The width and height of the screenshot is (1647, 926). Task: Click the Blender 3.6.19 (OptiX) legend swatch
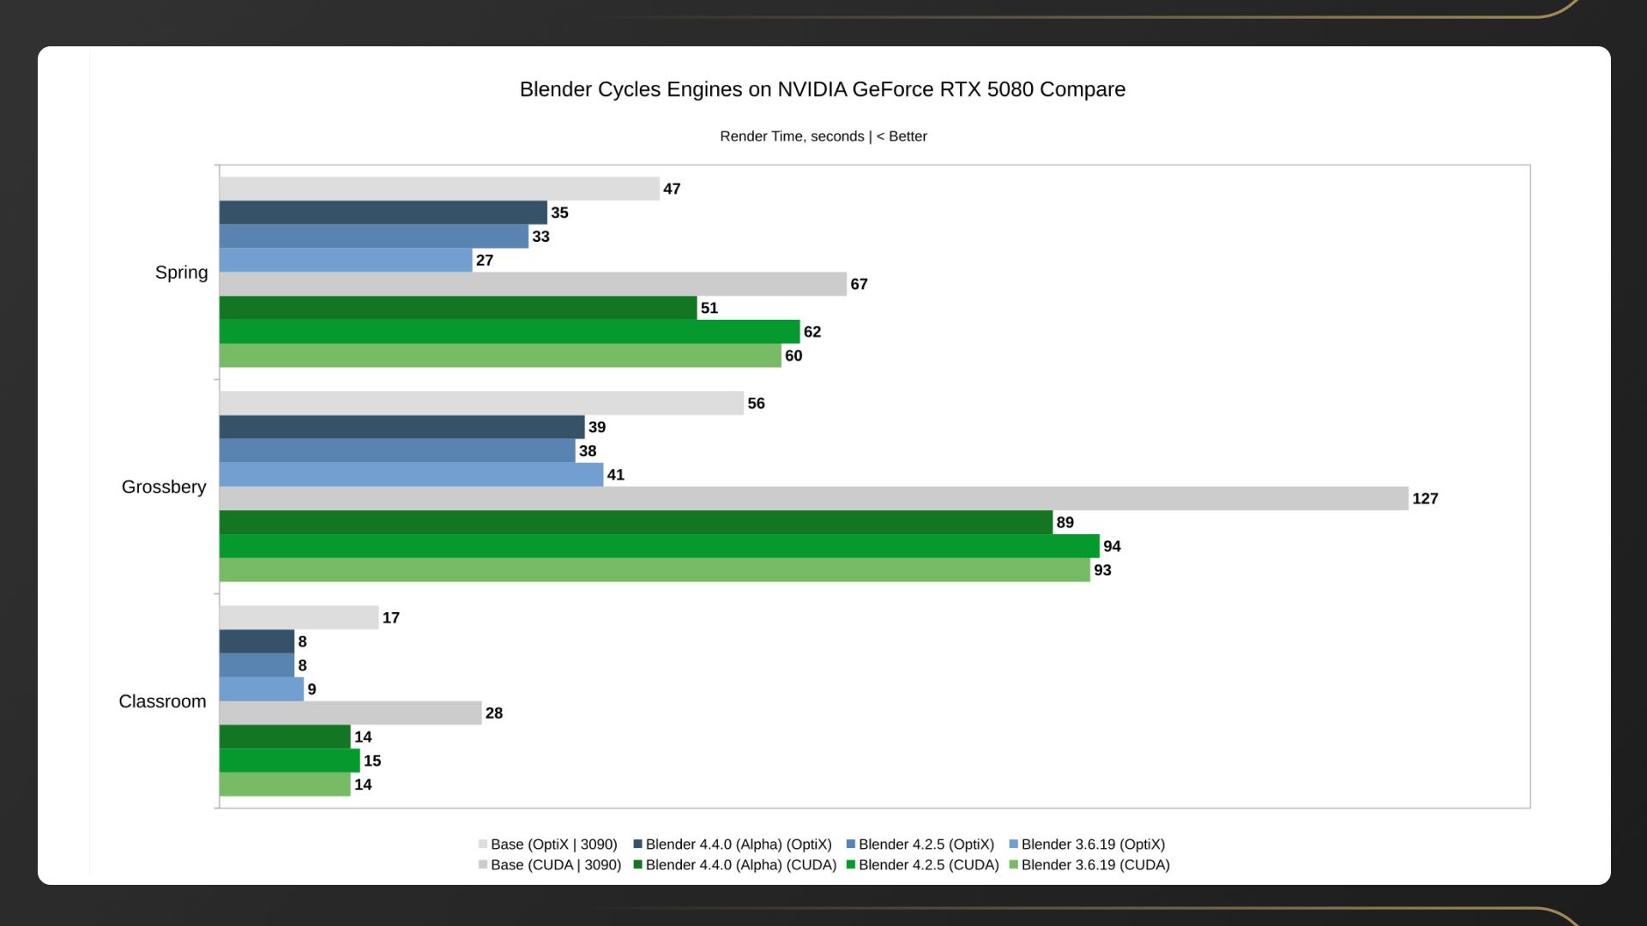click(x=1014, y=845)
